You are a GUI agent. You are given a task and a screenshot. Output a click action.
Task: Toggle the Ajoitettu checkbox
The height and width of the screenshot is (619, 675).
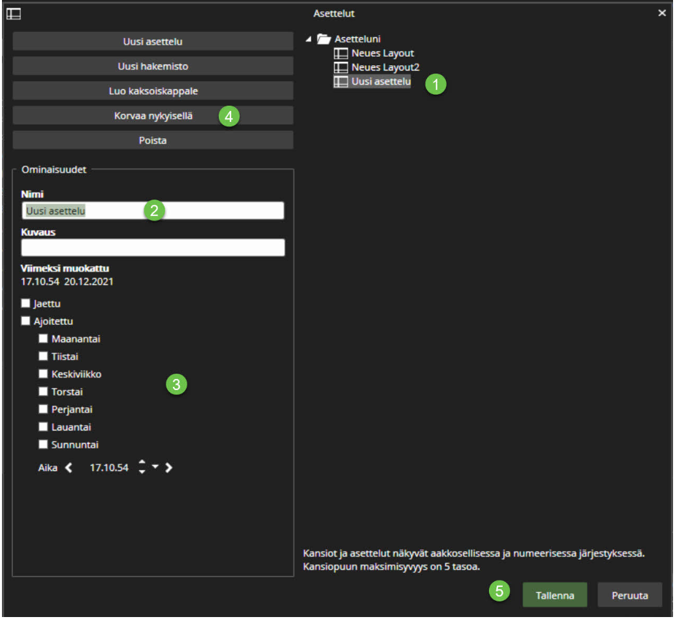coord(26,321)
